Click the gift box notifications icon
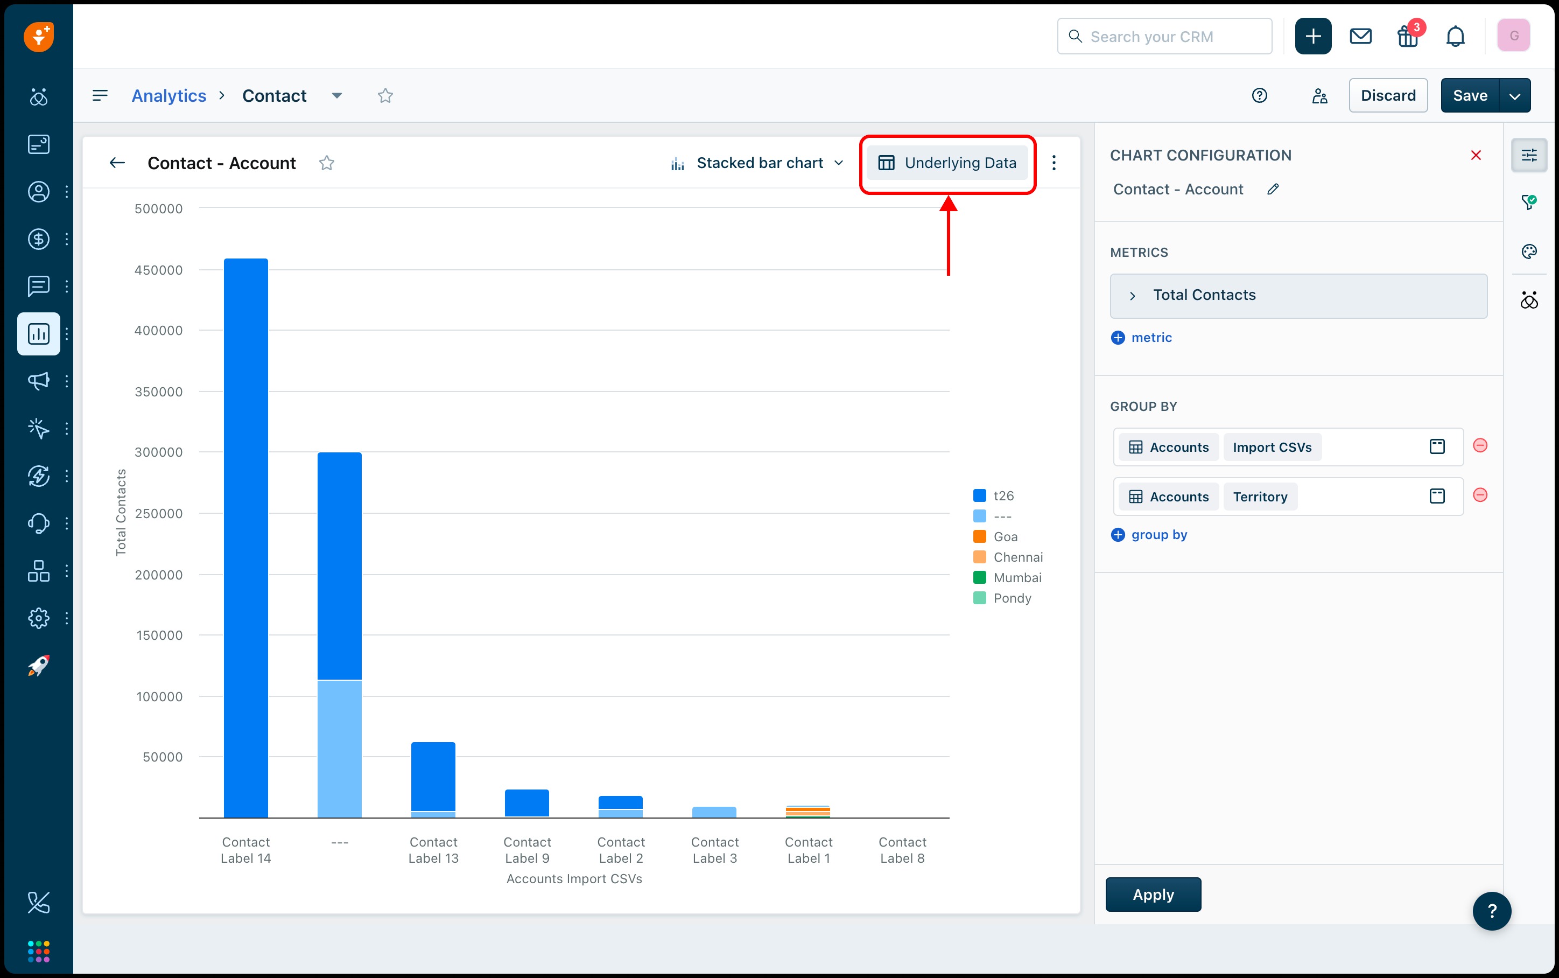This screenshot has height=978, width=1559. (1408, 37)
